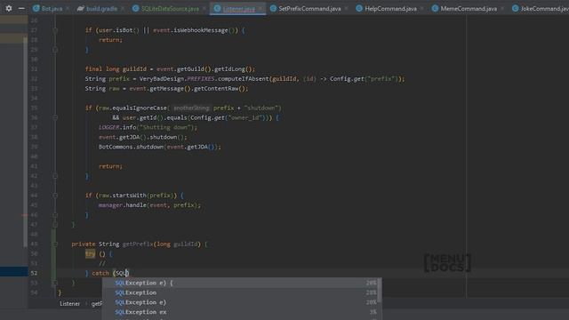Close the SetPrefixCommand.java tab

(346, 8)
